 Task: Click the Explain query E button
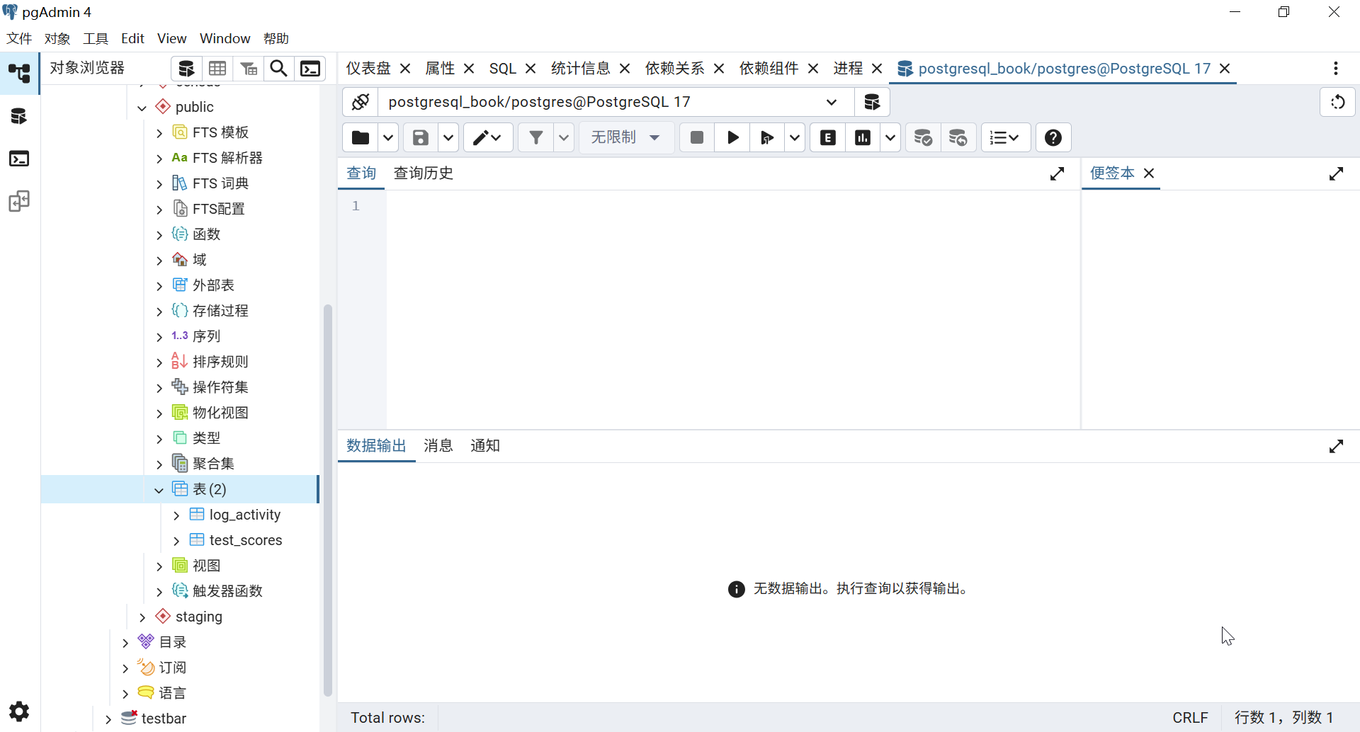coord(827,137)
